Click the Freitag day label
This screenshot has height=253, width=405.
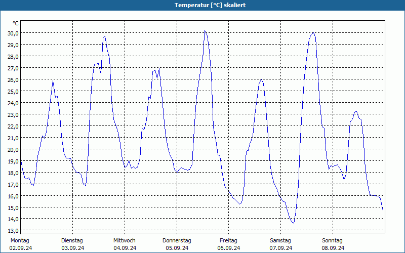(x=229, y=241)
